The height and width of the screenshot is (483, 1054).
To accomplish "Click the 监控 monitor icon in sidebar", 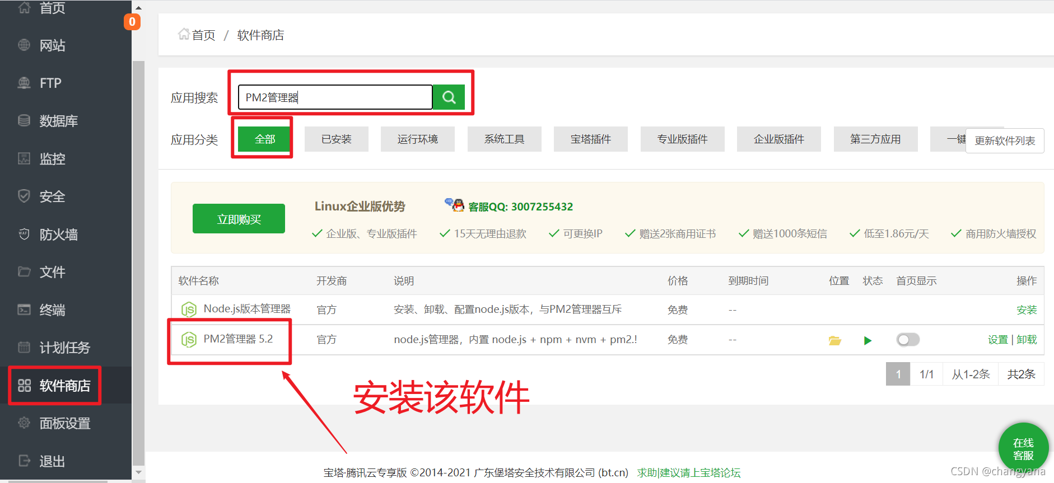I will (x=24, y=158).
